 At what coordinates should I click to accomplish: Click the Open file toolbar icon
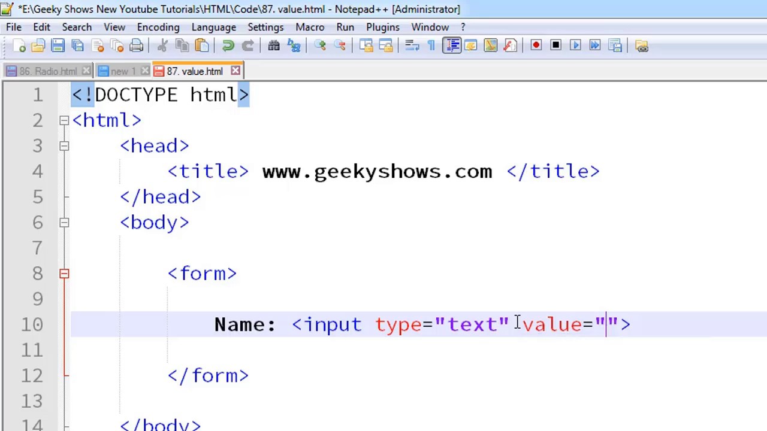(x=38, y=45)
